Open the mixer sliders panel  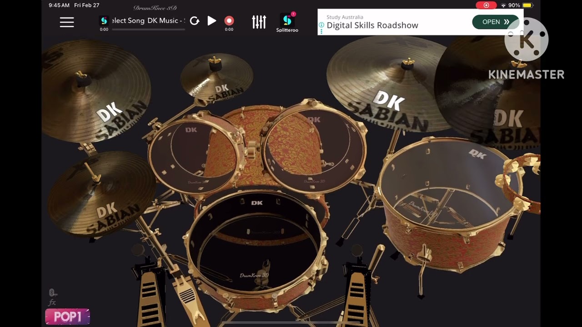pyautogui.click(x=259, y=22)
